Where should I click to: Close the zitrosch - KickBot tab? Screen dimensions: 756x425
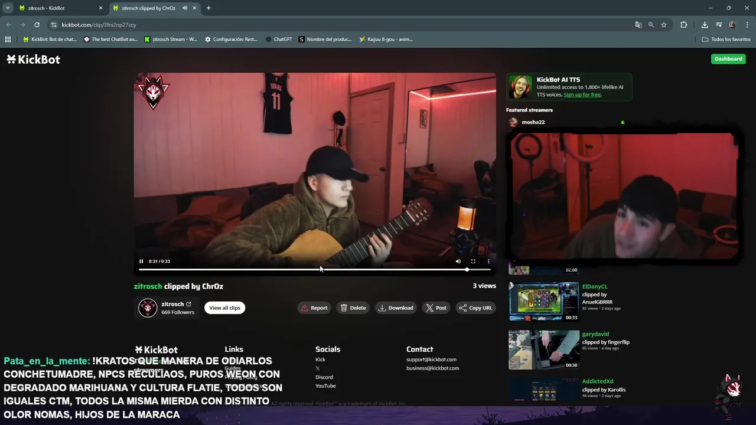[x=100, y=8]
